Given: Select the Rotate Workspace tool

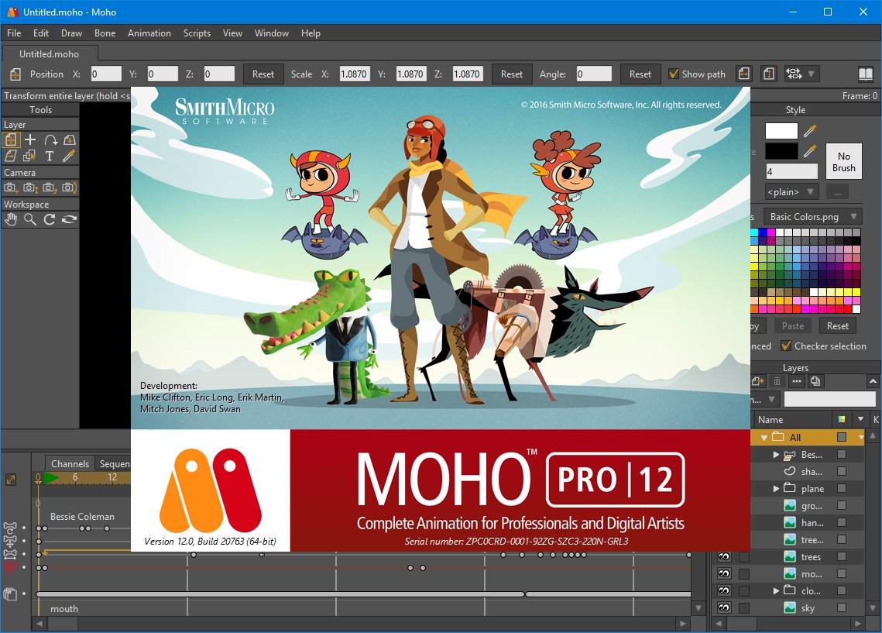Looking at the screenshot, I should [x=50, y=219].
